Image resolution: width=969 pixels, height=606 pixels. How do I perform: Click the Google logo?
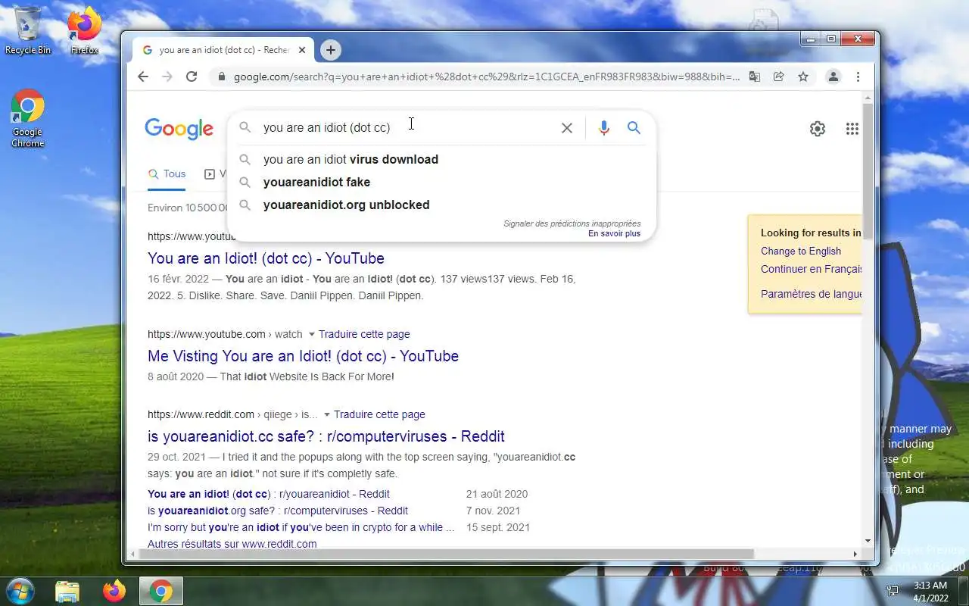pyautogui.click(x=179, y=129)
